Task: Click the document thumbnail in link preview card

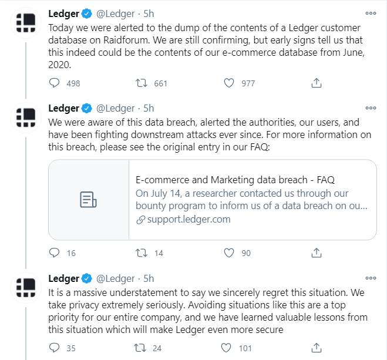Action: coord(89,200)
